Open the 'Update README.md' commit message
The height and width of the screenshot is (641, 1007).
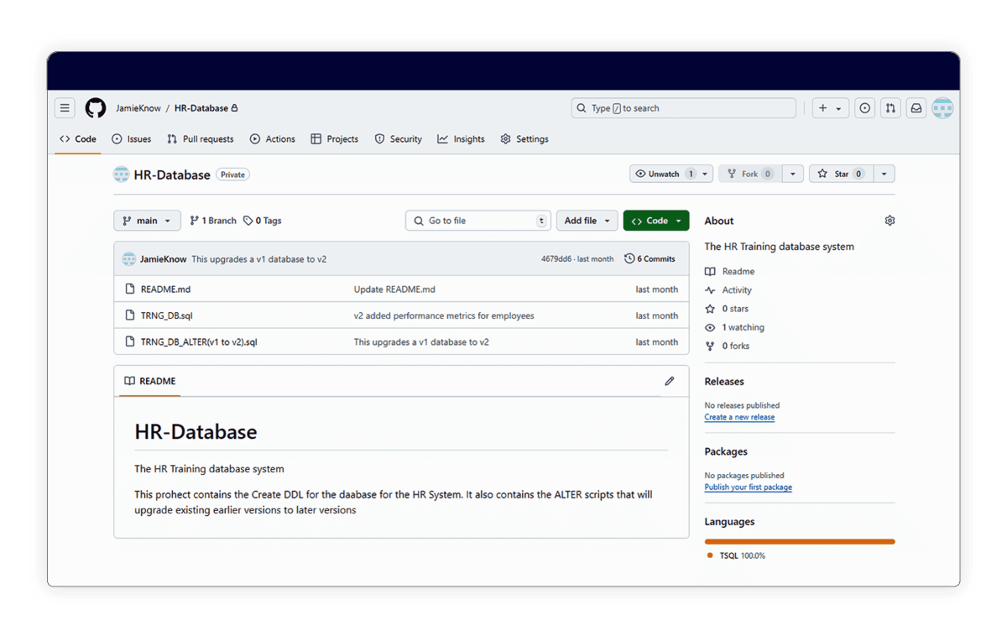394,289
